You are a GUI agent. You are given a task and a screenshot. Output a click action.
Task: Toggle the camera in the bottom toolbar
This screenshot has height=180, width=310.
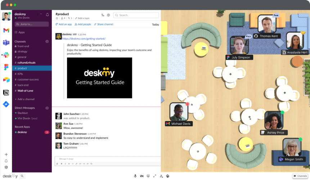(142, 176)
